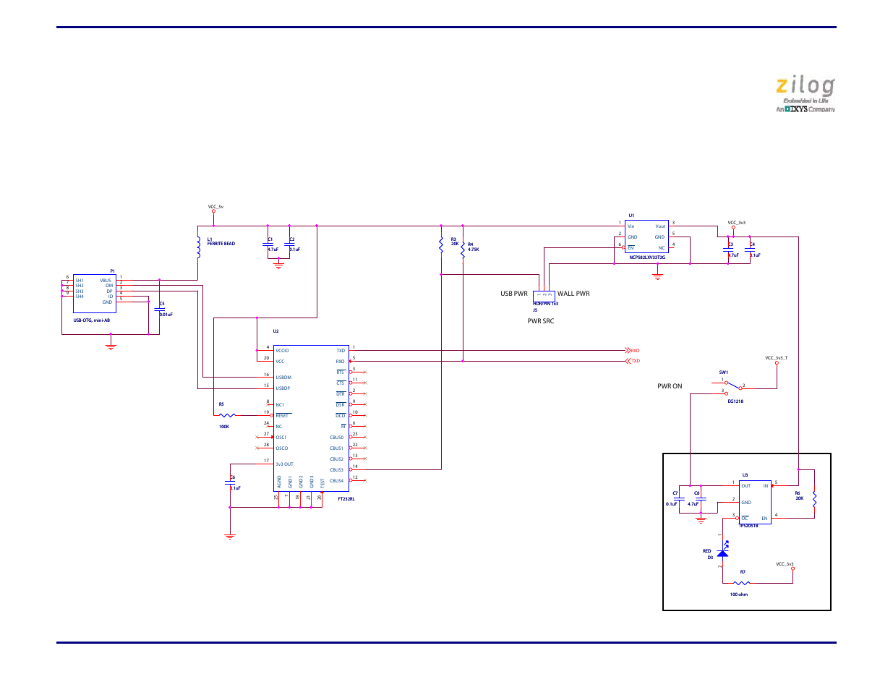Click the U1 designator label
This screenshot has width=893, height=690.
631,216
